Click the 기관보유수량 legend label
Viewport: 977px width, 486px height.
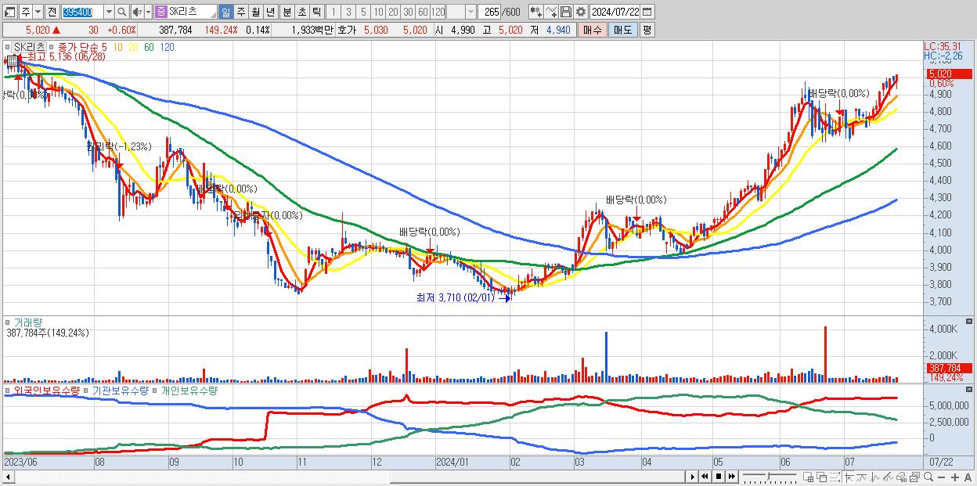coord(121,390)
